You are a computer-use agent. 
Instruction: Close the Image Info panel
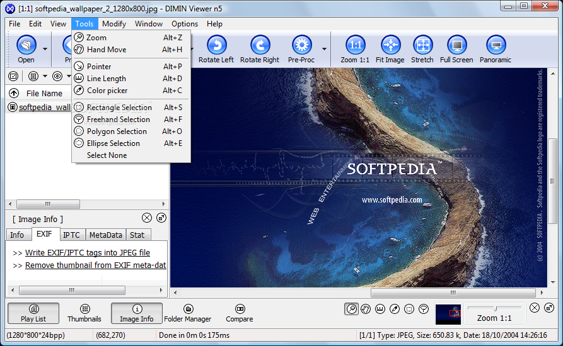[x=146, y=218]
